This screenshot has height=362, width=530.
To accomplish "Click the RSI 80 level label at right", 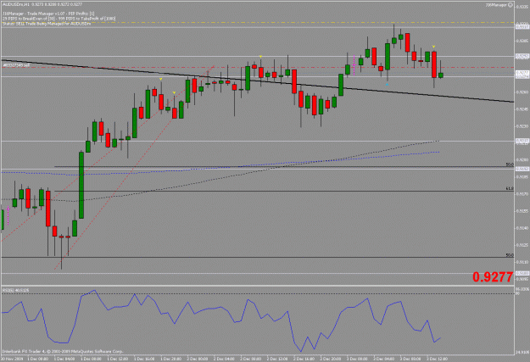I will tap(517, 293).
